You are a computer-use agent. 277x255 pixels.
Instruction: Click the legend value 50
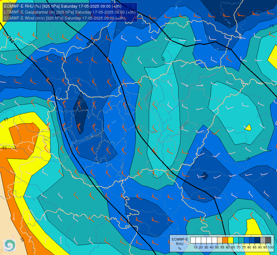point(217,247)
